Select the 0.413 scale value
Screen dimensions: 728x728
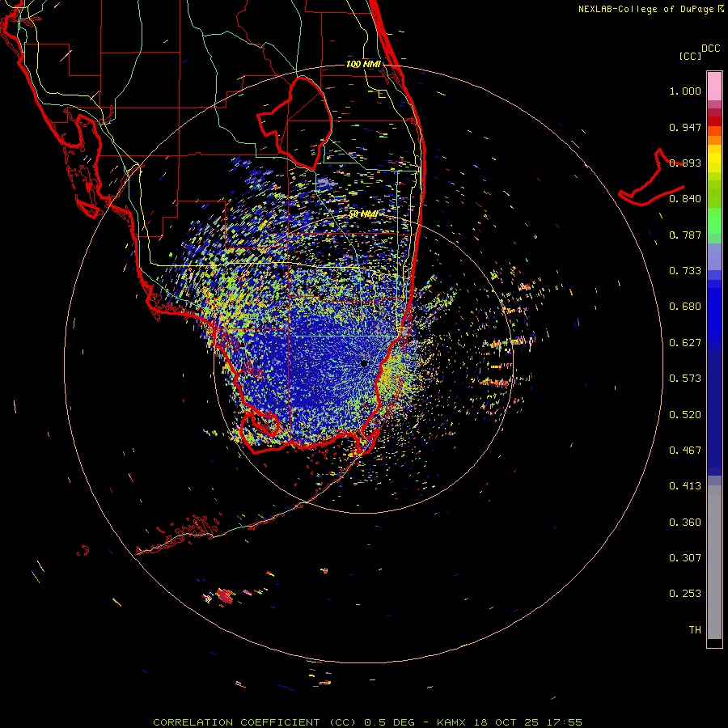coord(685,486)
